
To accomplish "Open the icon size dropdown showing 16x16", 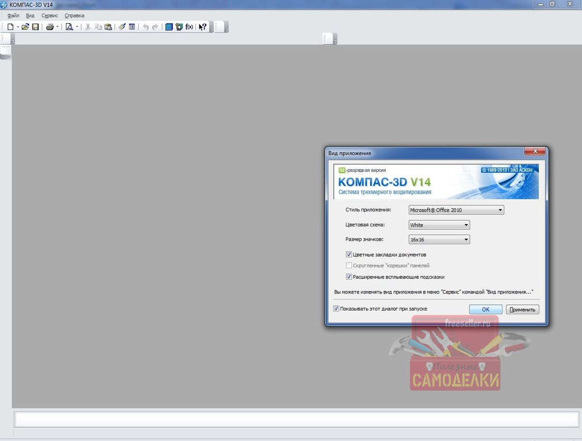I will tap(439, 240).
